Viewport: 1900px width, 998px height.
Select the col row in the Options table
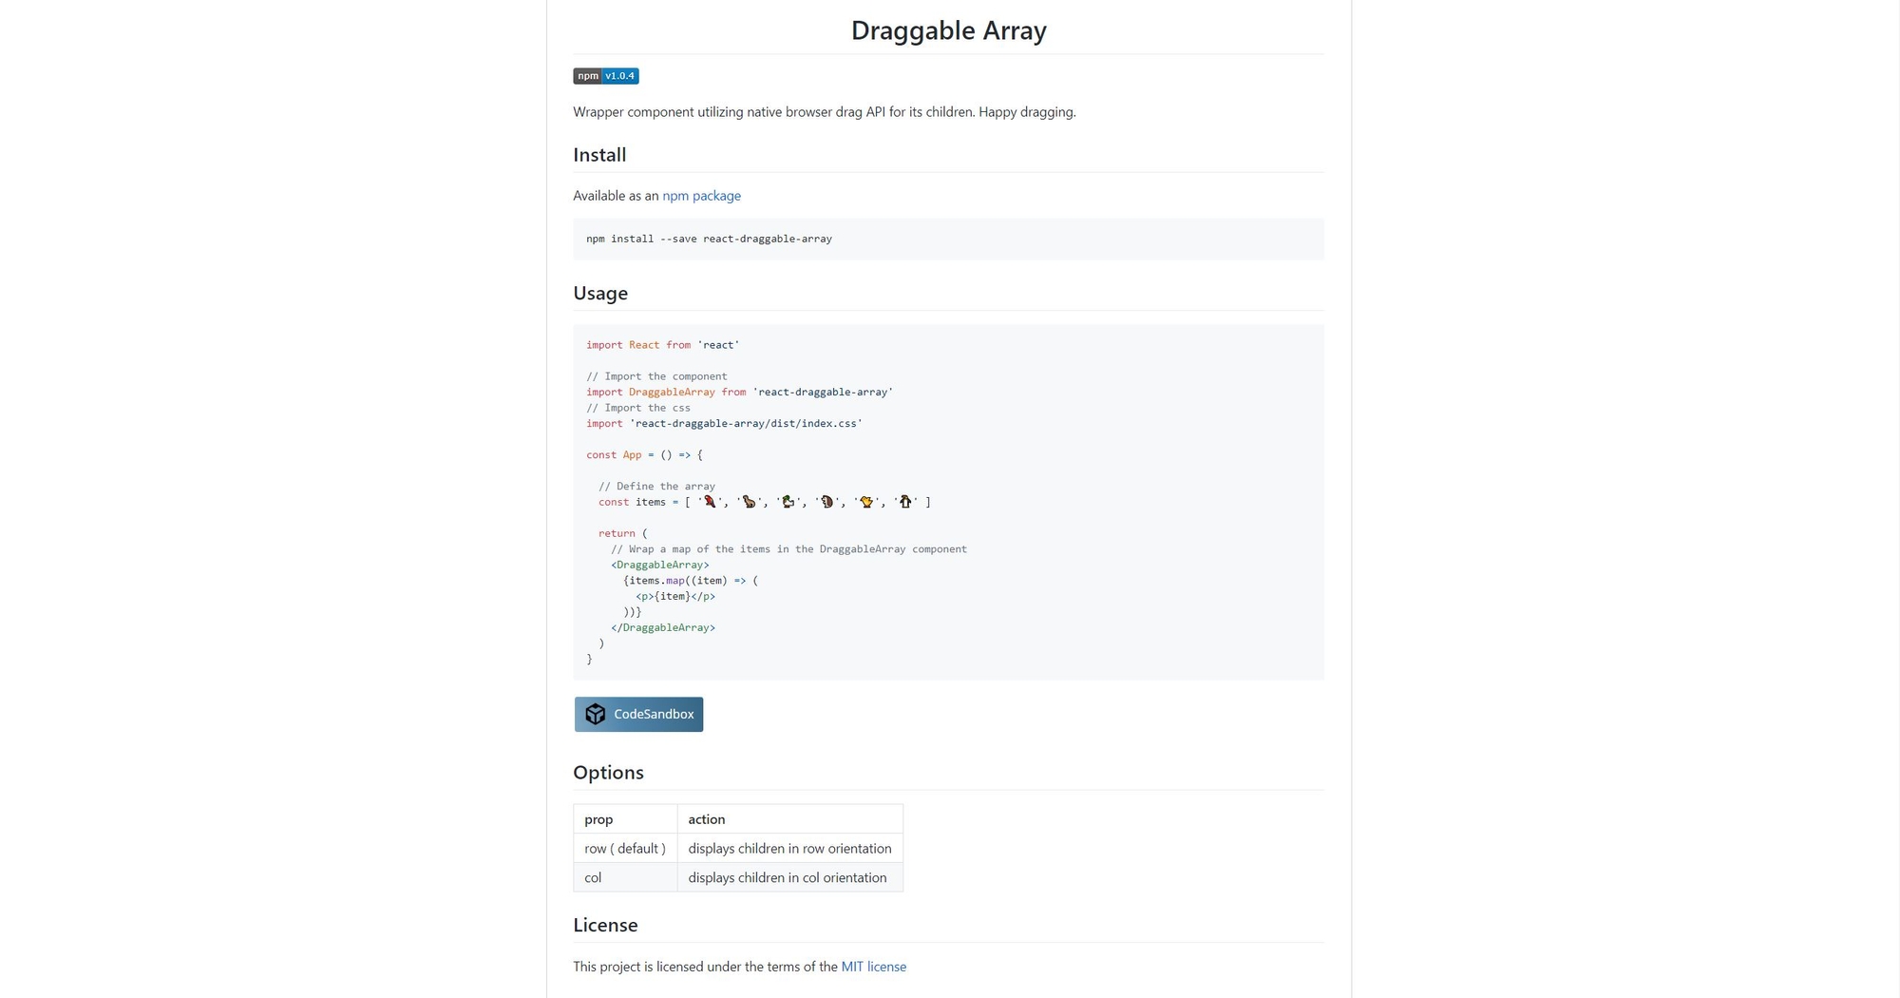(x=592, y=877)
